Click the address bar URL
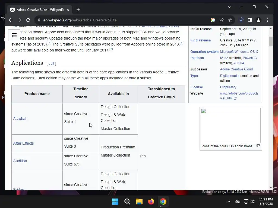The width and height of the screenshot is (278, 208). (x=80, y=20)
